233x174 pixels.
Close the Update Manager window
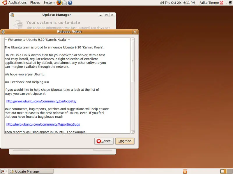[x=112, y=15]
